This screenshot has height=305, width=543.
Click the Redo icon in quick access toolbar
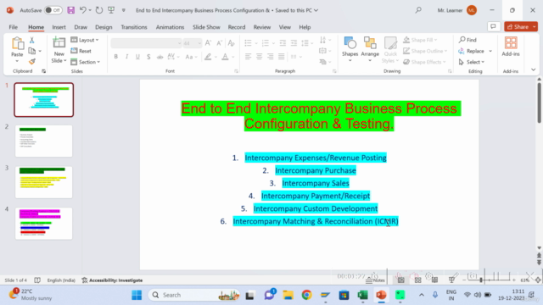pos(99,10)
